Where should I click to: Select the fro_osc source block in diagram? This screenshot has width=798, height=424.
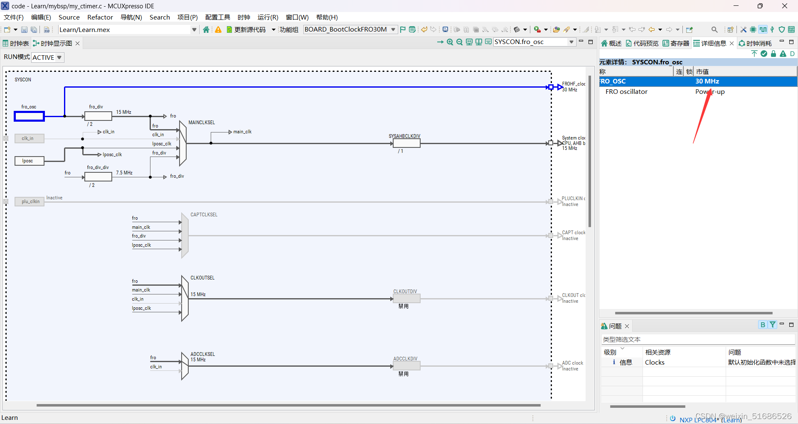(x=29, y=116)
